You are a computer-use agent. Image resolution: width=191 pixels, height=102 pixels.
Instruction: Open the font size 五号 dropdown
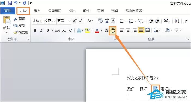(x=69, y=21)
